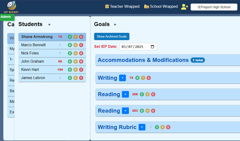
Task: Select student James Lebron
Action: click(x=52, y=78)
